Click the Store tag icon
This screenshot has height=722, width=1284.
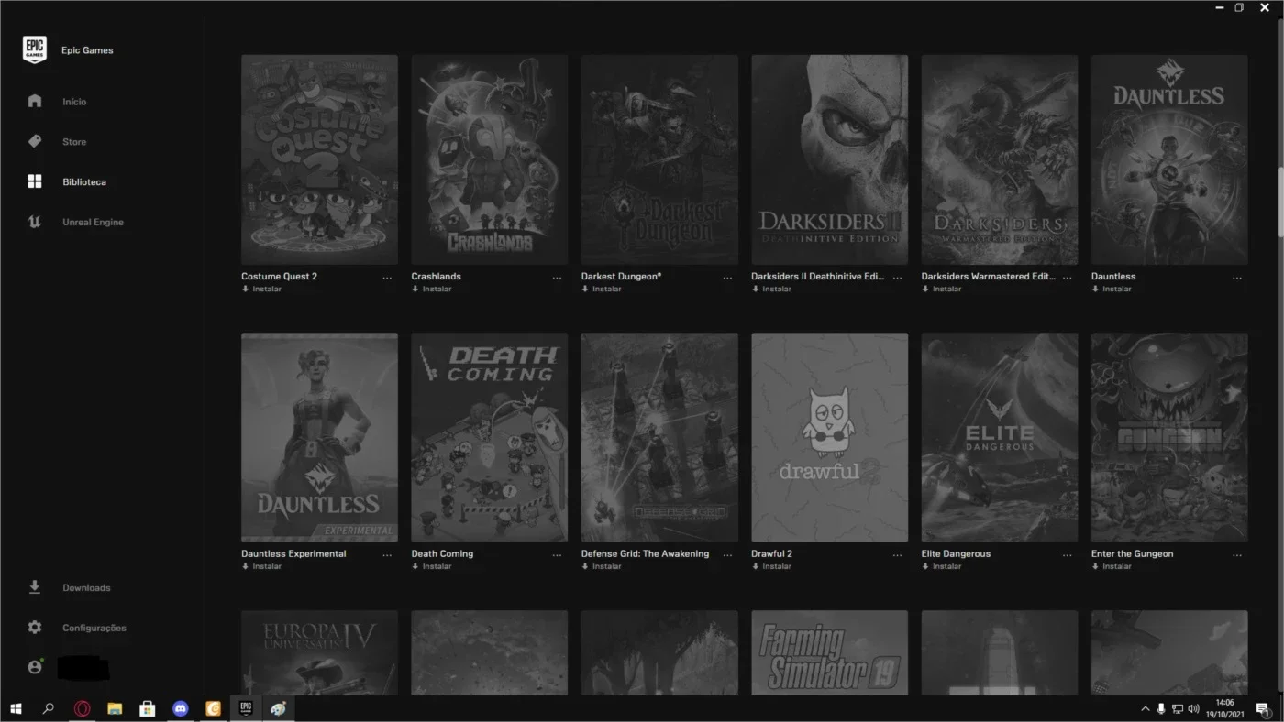pyautogui.click(x=35, y=141)
